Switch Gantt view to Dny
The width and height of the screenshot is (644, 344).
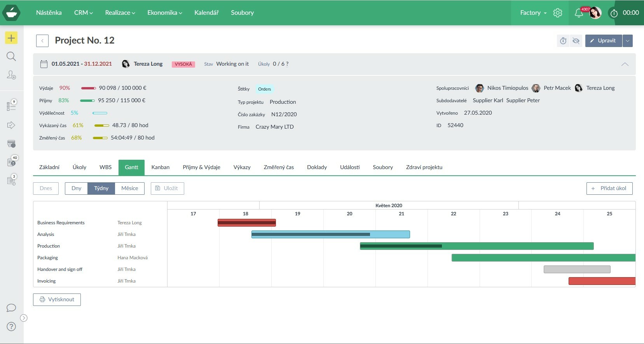[77, 188]
